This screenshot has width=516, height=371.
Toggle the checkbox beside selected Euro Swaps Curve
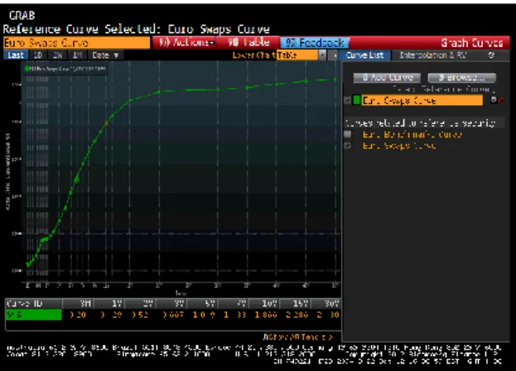pyautogui.click(x=347, y=100)
